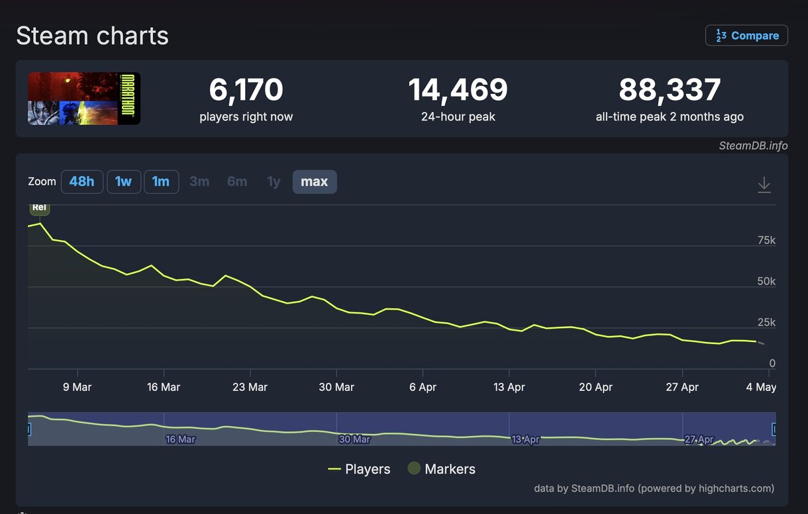The image size is (808, 514).
Task: Click the 6 Apr axis label
Action: click(x=423, y=387)
